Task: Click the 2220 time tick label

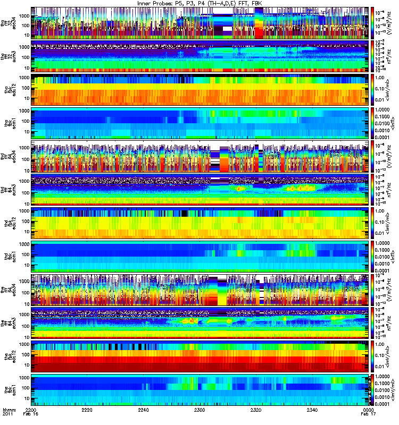Action: pyautogui.click(x=87, y=410)
